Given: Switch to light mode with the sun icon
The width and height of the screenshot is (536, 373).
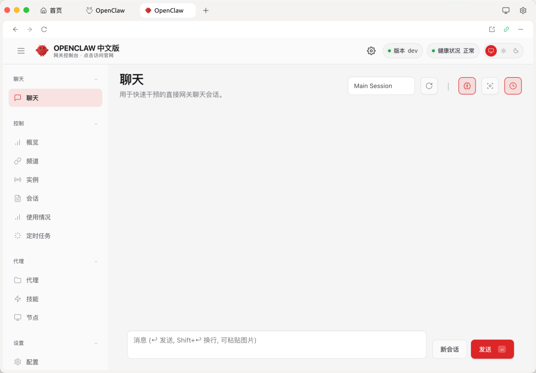Looking at the screenshot, I should [x=503, y=51].
